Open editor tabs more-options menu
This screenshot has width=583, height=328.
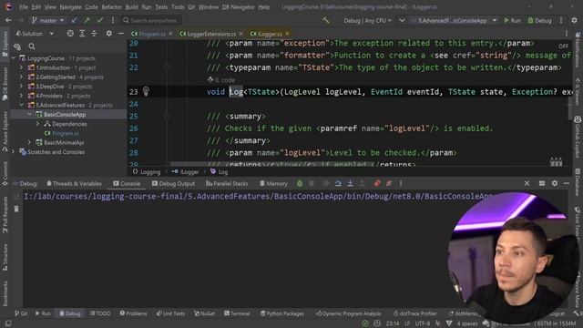567,34
